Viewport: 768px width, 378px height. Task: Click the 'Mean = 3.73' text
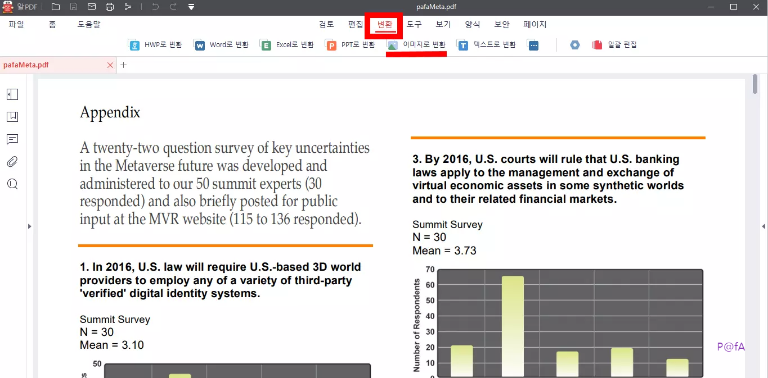(444, 251)
